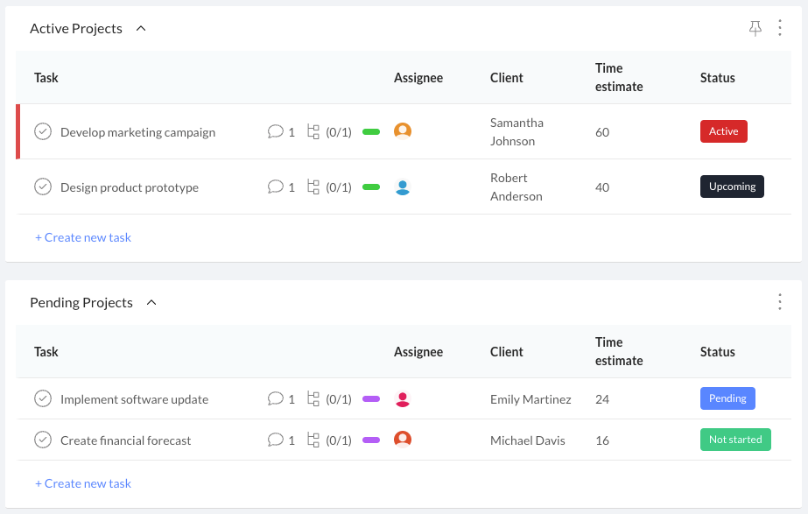Image resolution: width=808 pixels, height=514 pixels.
Task: Click the pin icon for Active Projects
Action: click(755, 29)
